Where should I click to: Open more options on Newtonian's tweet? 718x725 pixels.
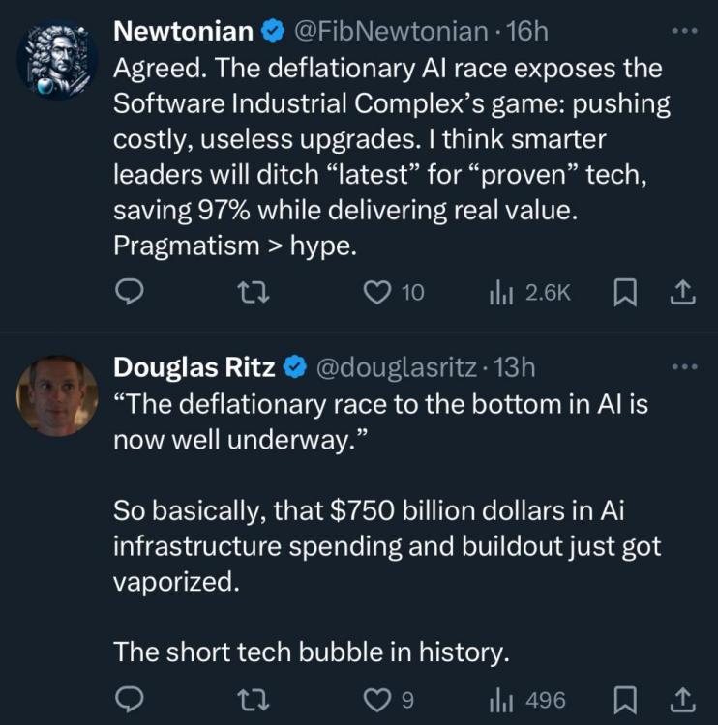pos(683,31)
